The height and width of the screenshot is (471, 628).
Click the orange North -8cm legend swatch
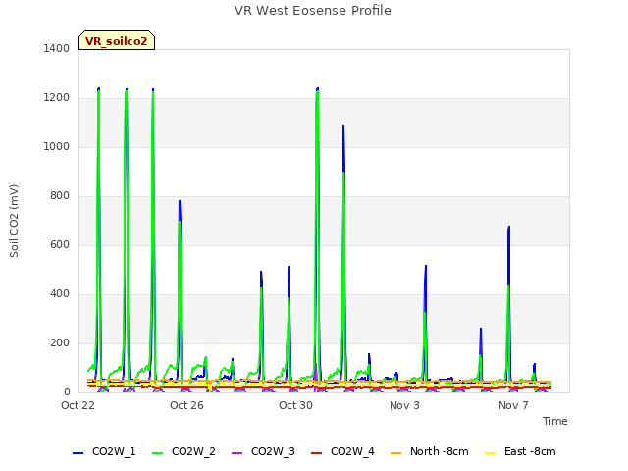pyautogui.click(x=395, y=453)
